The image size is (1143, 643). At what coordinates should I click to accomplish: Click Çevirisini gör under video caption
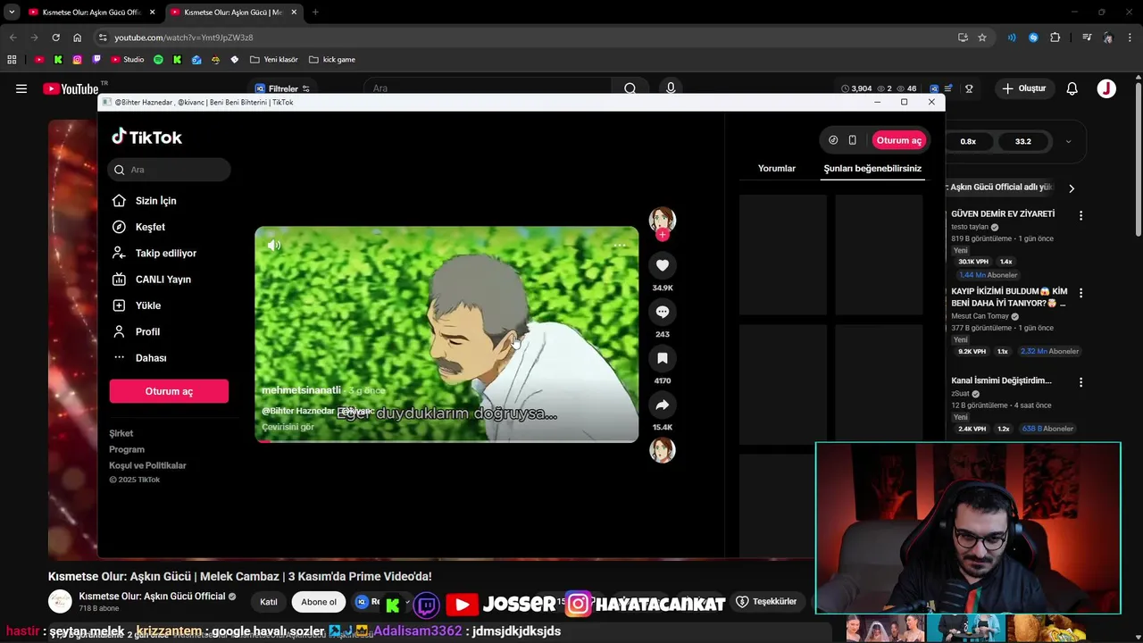click(x=288, y=427)
